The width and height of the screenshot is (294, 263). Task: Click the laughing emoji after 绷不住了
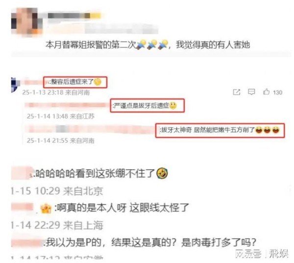162,173
